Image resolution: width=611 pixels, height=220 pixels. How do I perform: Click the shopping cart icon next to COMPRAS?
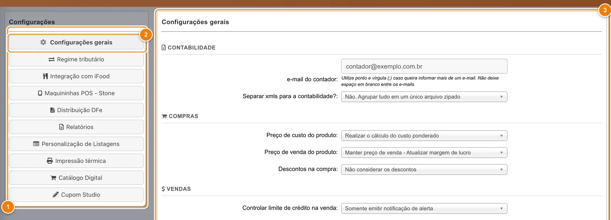pyautogui.click(x=165, y=116)
